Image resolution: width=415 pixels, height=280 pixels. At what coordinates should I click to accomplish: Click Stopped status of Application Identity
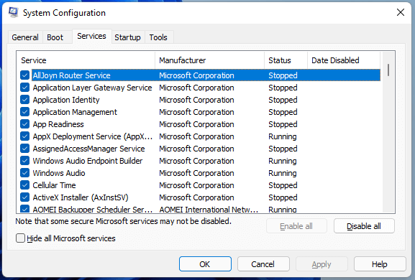(283, 100)
